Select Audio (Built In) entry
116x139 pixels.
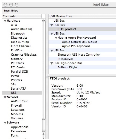pyautogui.click(x=21, y=29)
